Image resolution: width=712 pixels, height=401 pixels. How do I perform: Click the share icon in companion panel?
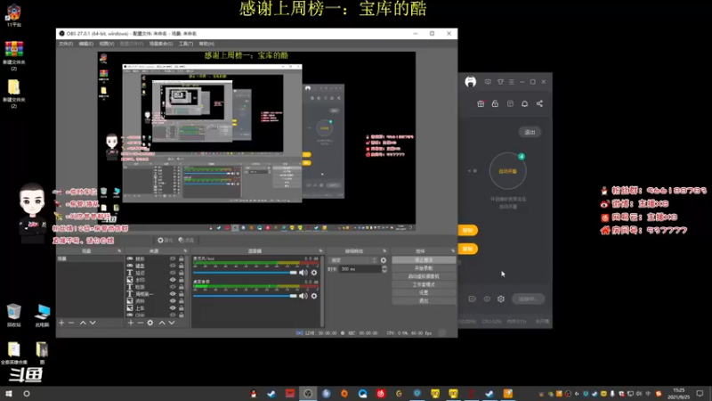pyautogui.click(x=539, y=103)
